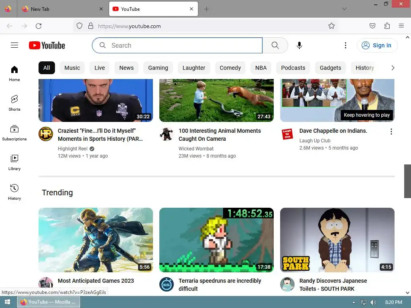
Task: Open Terraria speedrun channel avatar
Action: point(167,284)
